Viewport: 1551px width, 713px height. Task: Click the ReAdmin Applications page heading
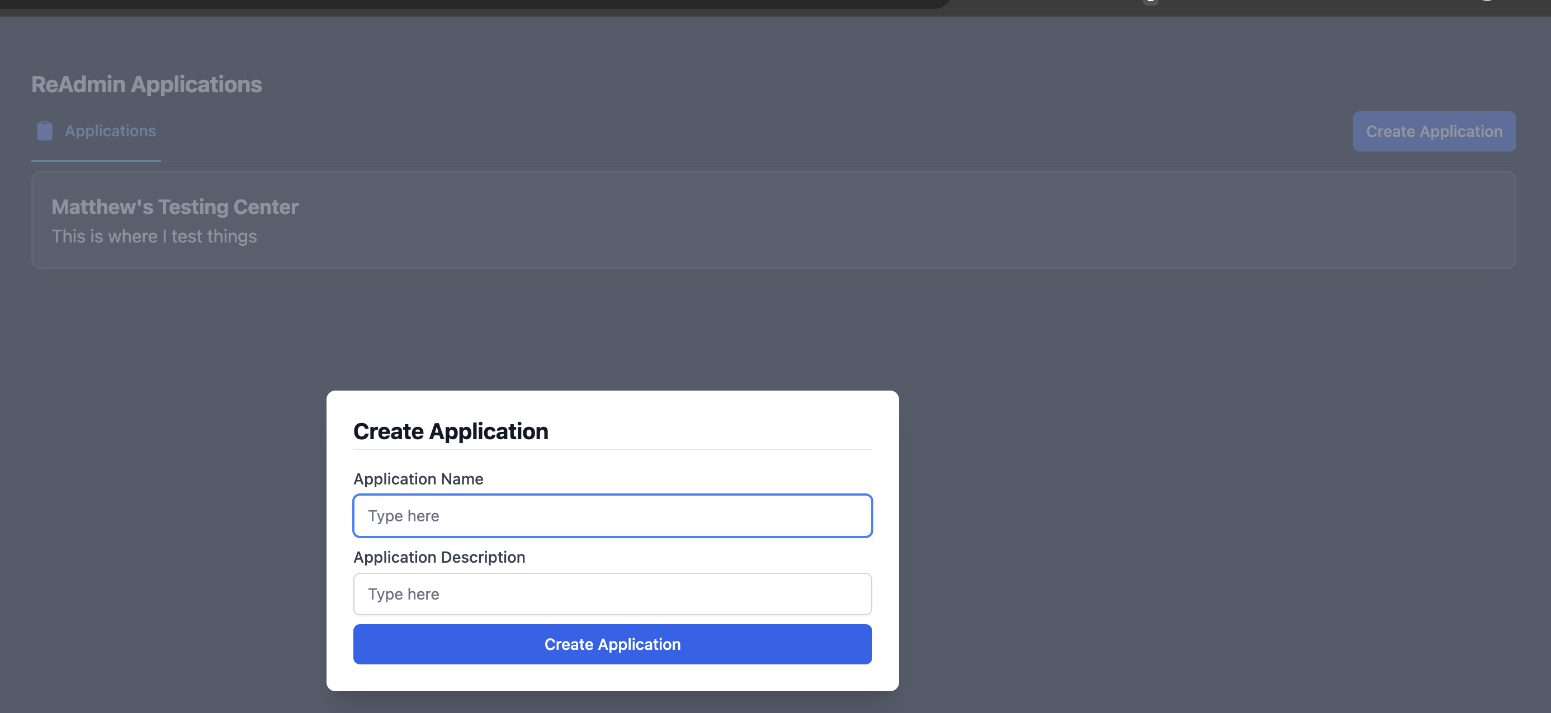[x=146, y=84]
